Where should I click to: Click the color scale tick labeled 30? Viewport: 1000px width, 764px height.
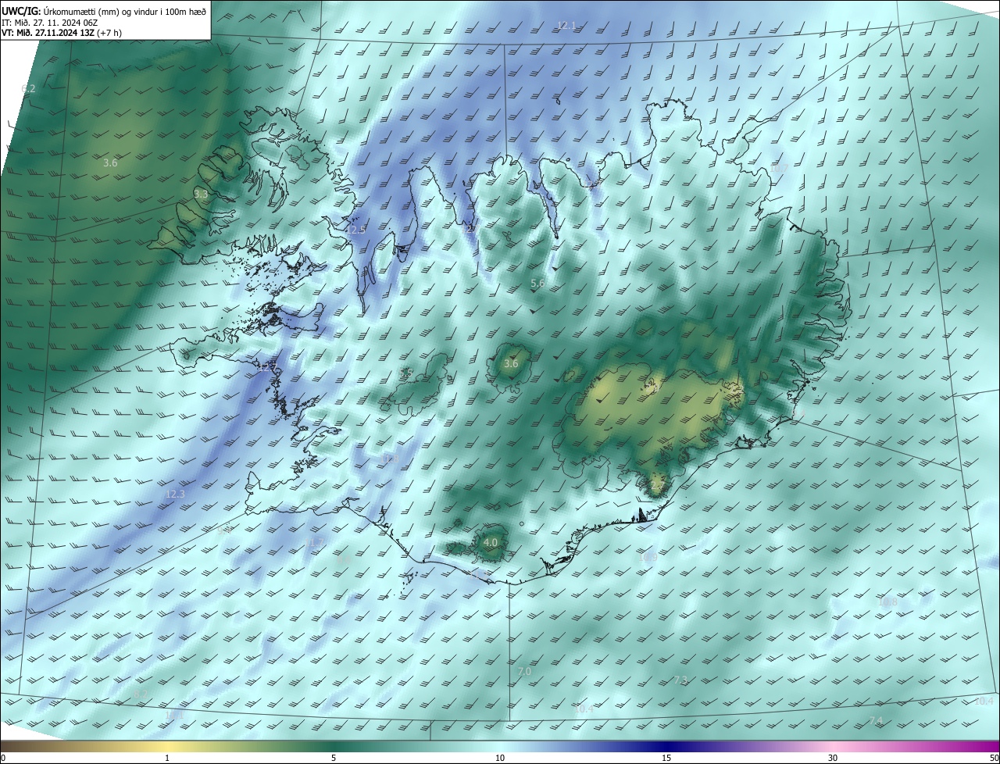coord(833,759)
